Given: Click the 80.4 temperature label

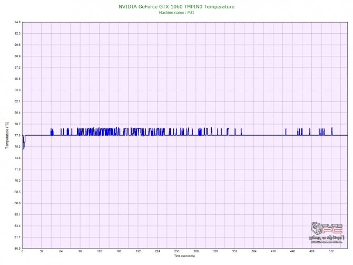Looking at the screenshot, I should pyautogui.click(x=17, y=112).
